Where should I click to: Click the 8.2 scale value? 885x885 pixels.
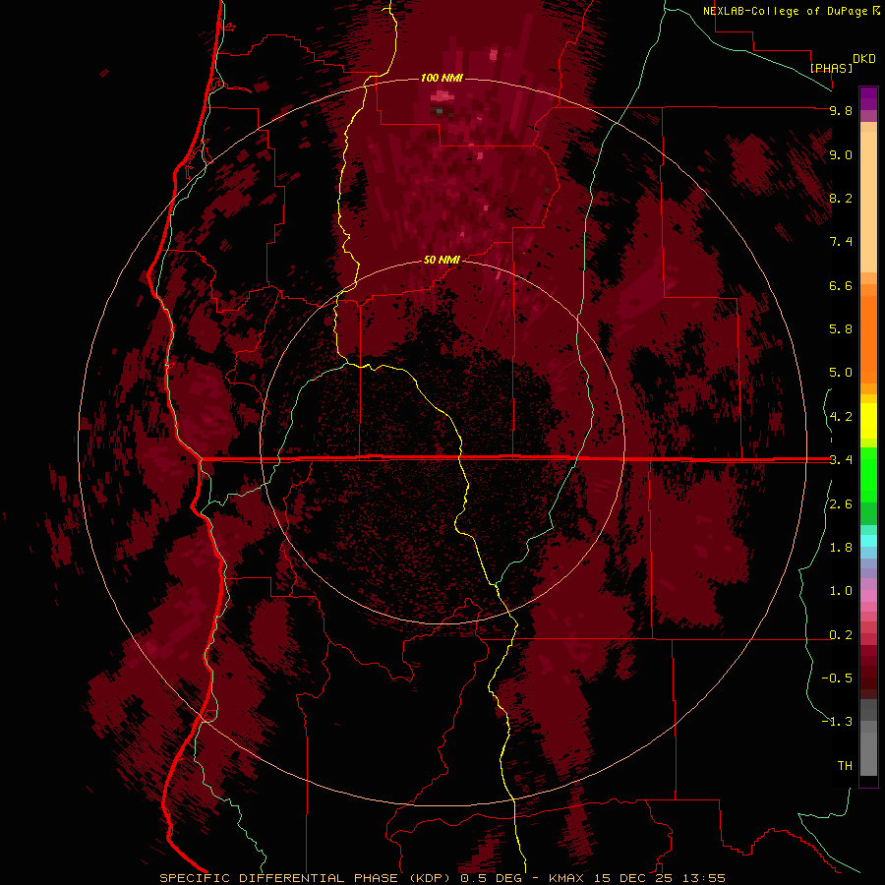coord(841,198)
